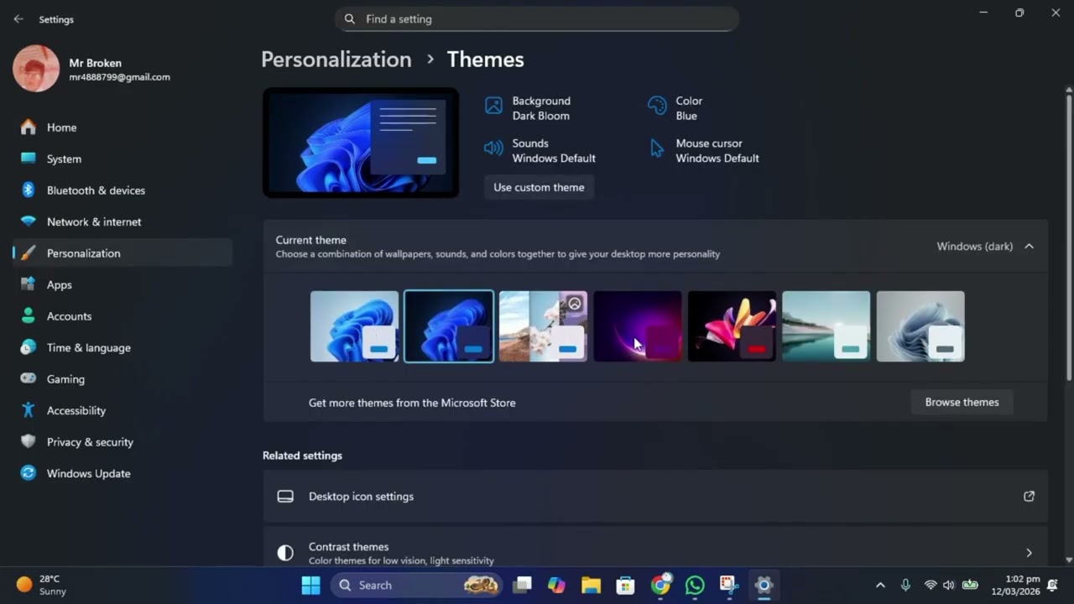This screenshot has width=1074, height=604.
Task: Open Copilot icon on taskbar
Action: (556, 585)
